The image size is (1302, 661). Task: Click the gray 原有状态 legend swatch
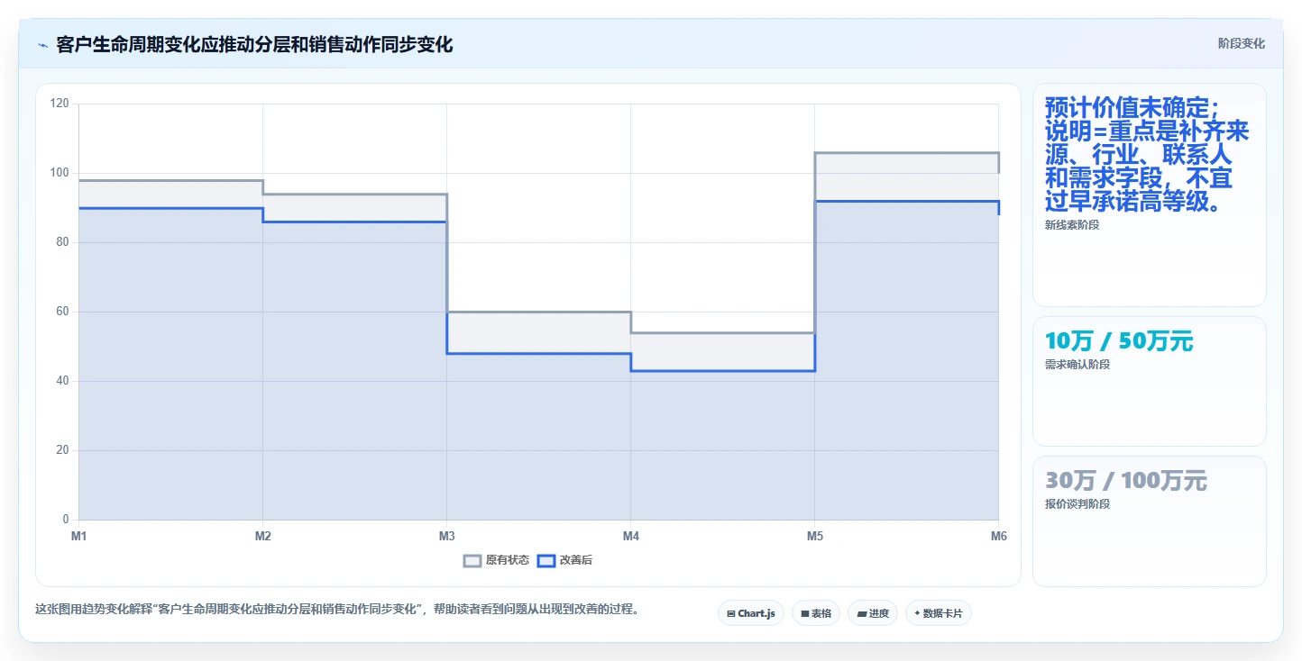click(472, 560)
